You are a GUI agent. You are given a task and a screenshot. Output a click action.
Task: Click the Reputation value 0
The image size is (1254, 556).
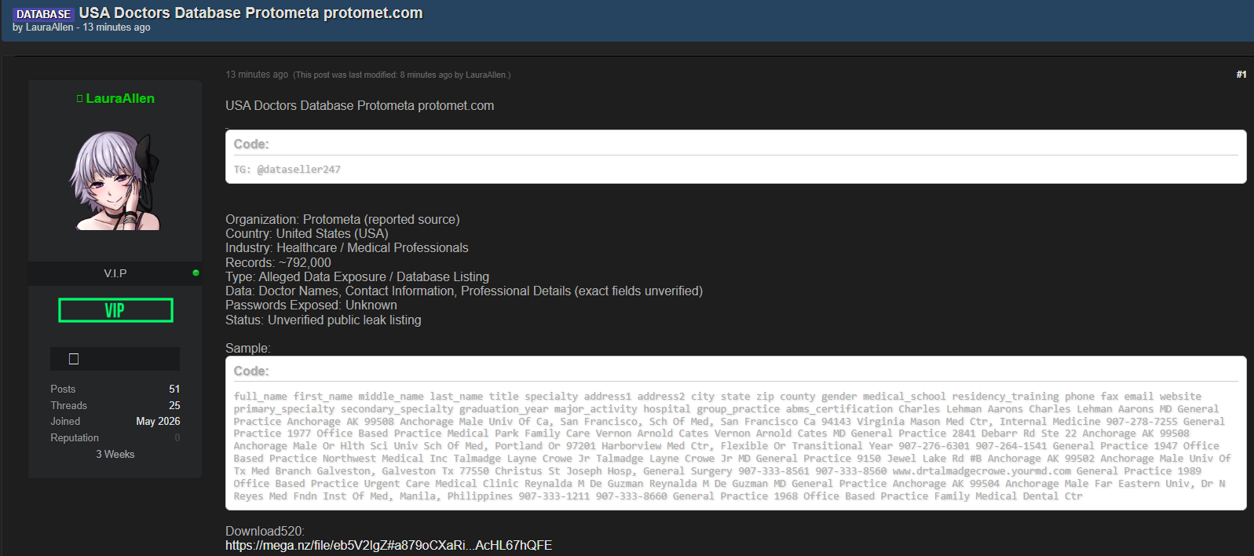[177, 437]
